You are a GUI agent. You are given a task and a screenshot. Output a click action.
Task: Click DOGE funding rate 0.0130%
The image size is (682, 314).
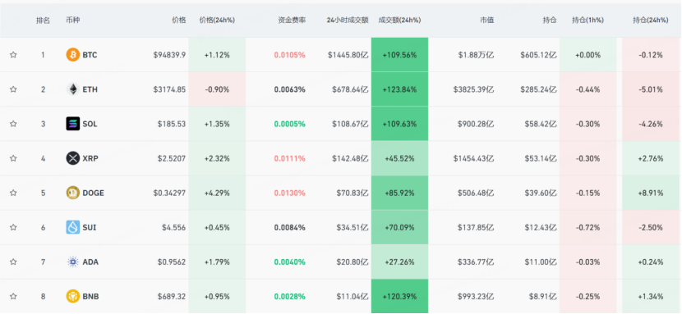(x=290, y=193)
